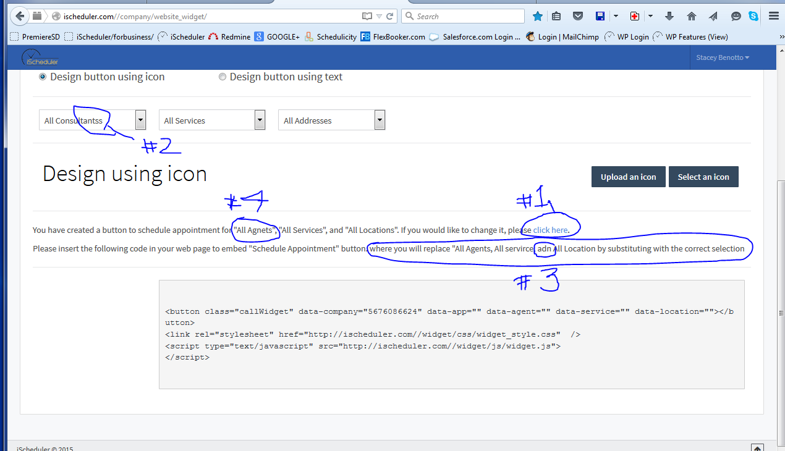This screenshot has height=451, width=785.
Task: Click the "Design using icon" heading
Action: 125,174
